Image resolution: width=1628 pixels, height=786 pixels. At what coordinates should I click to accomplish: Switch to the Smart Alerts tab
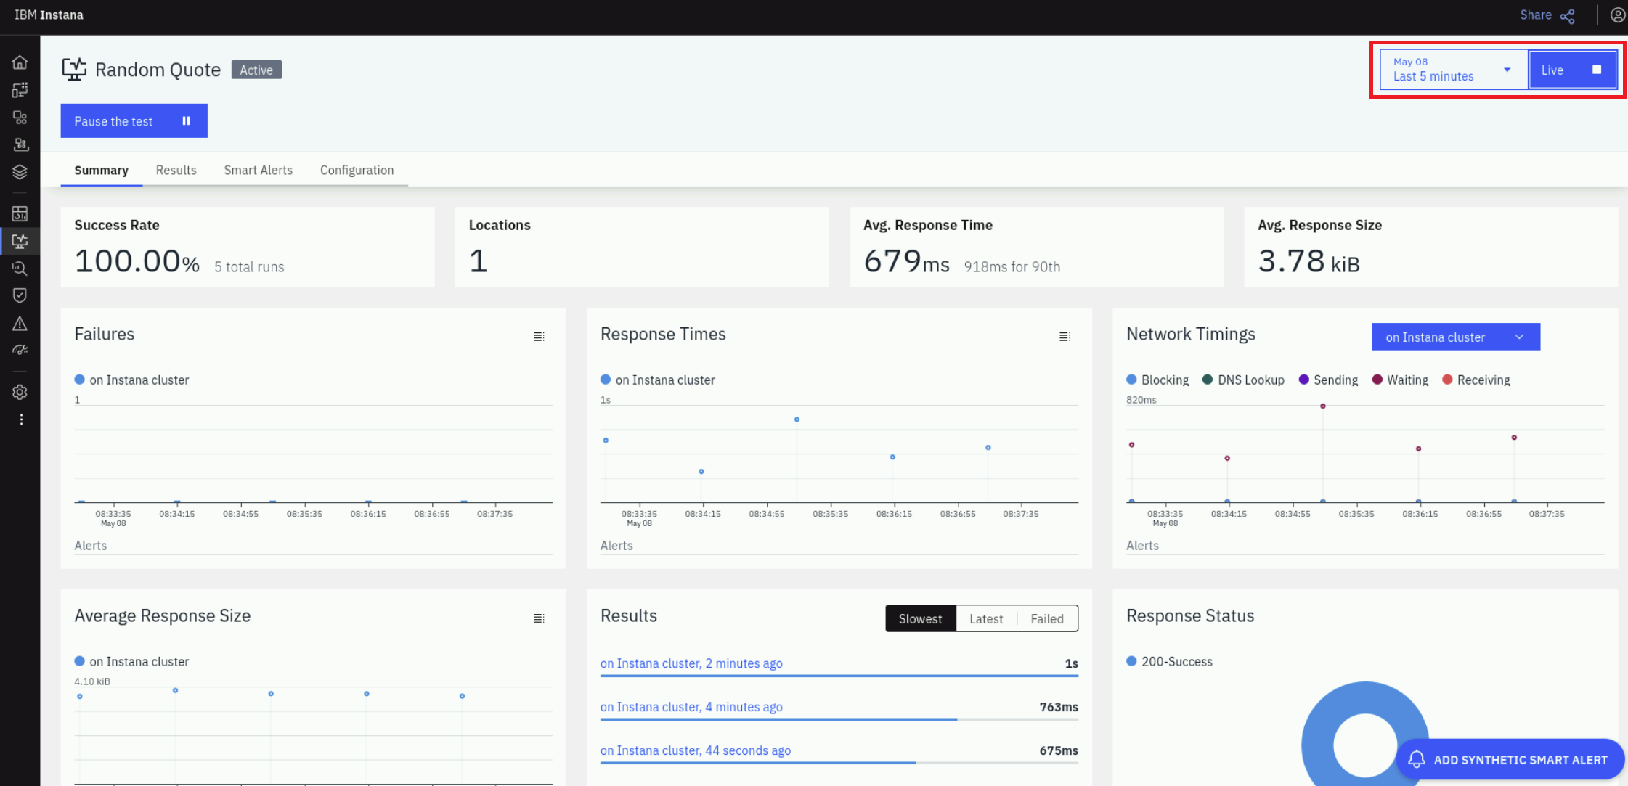(258, 170)
